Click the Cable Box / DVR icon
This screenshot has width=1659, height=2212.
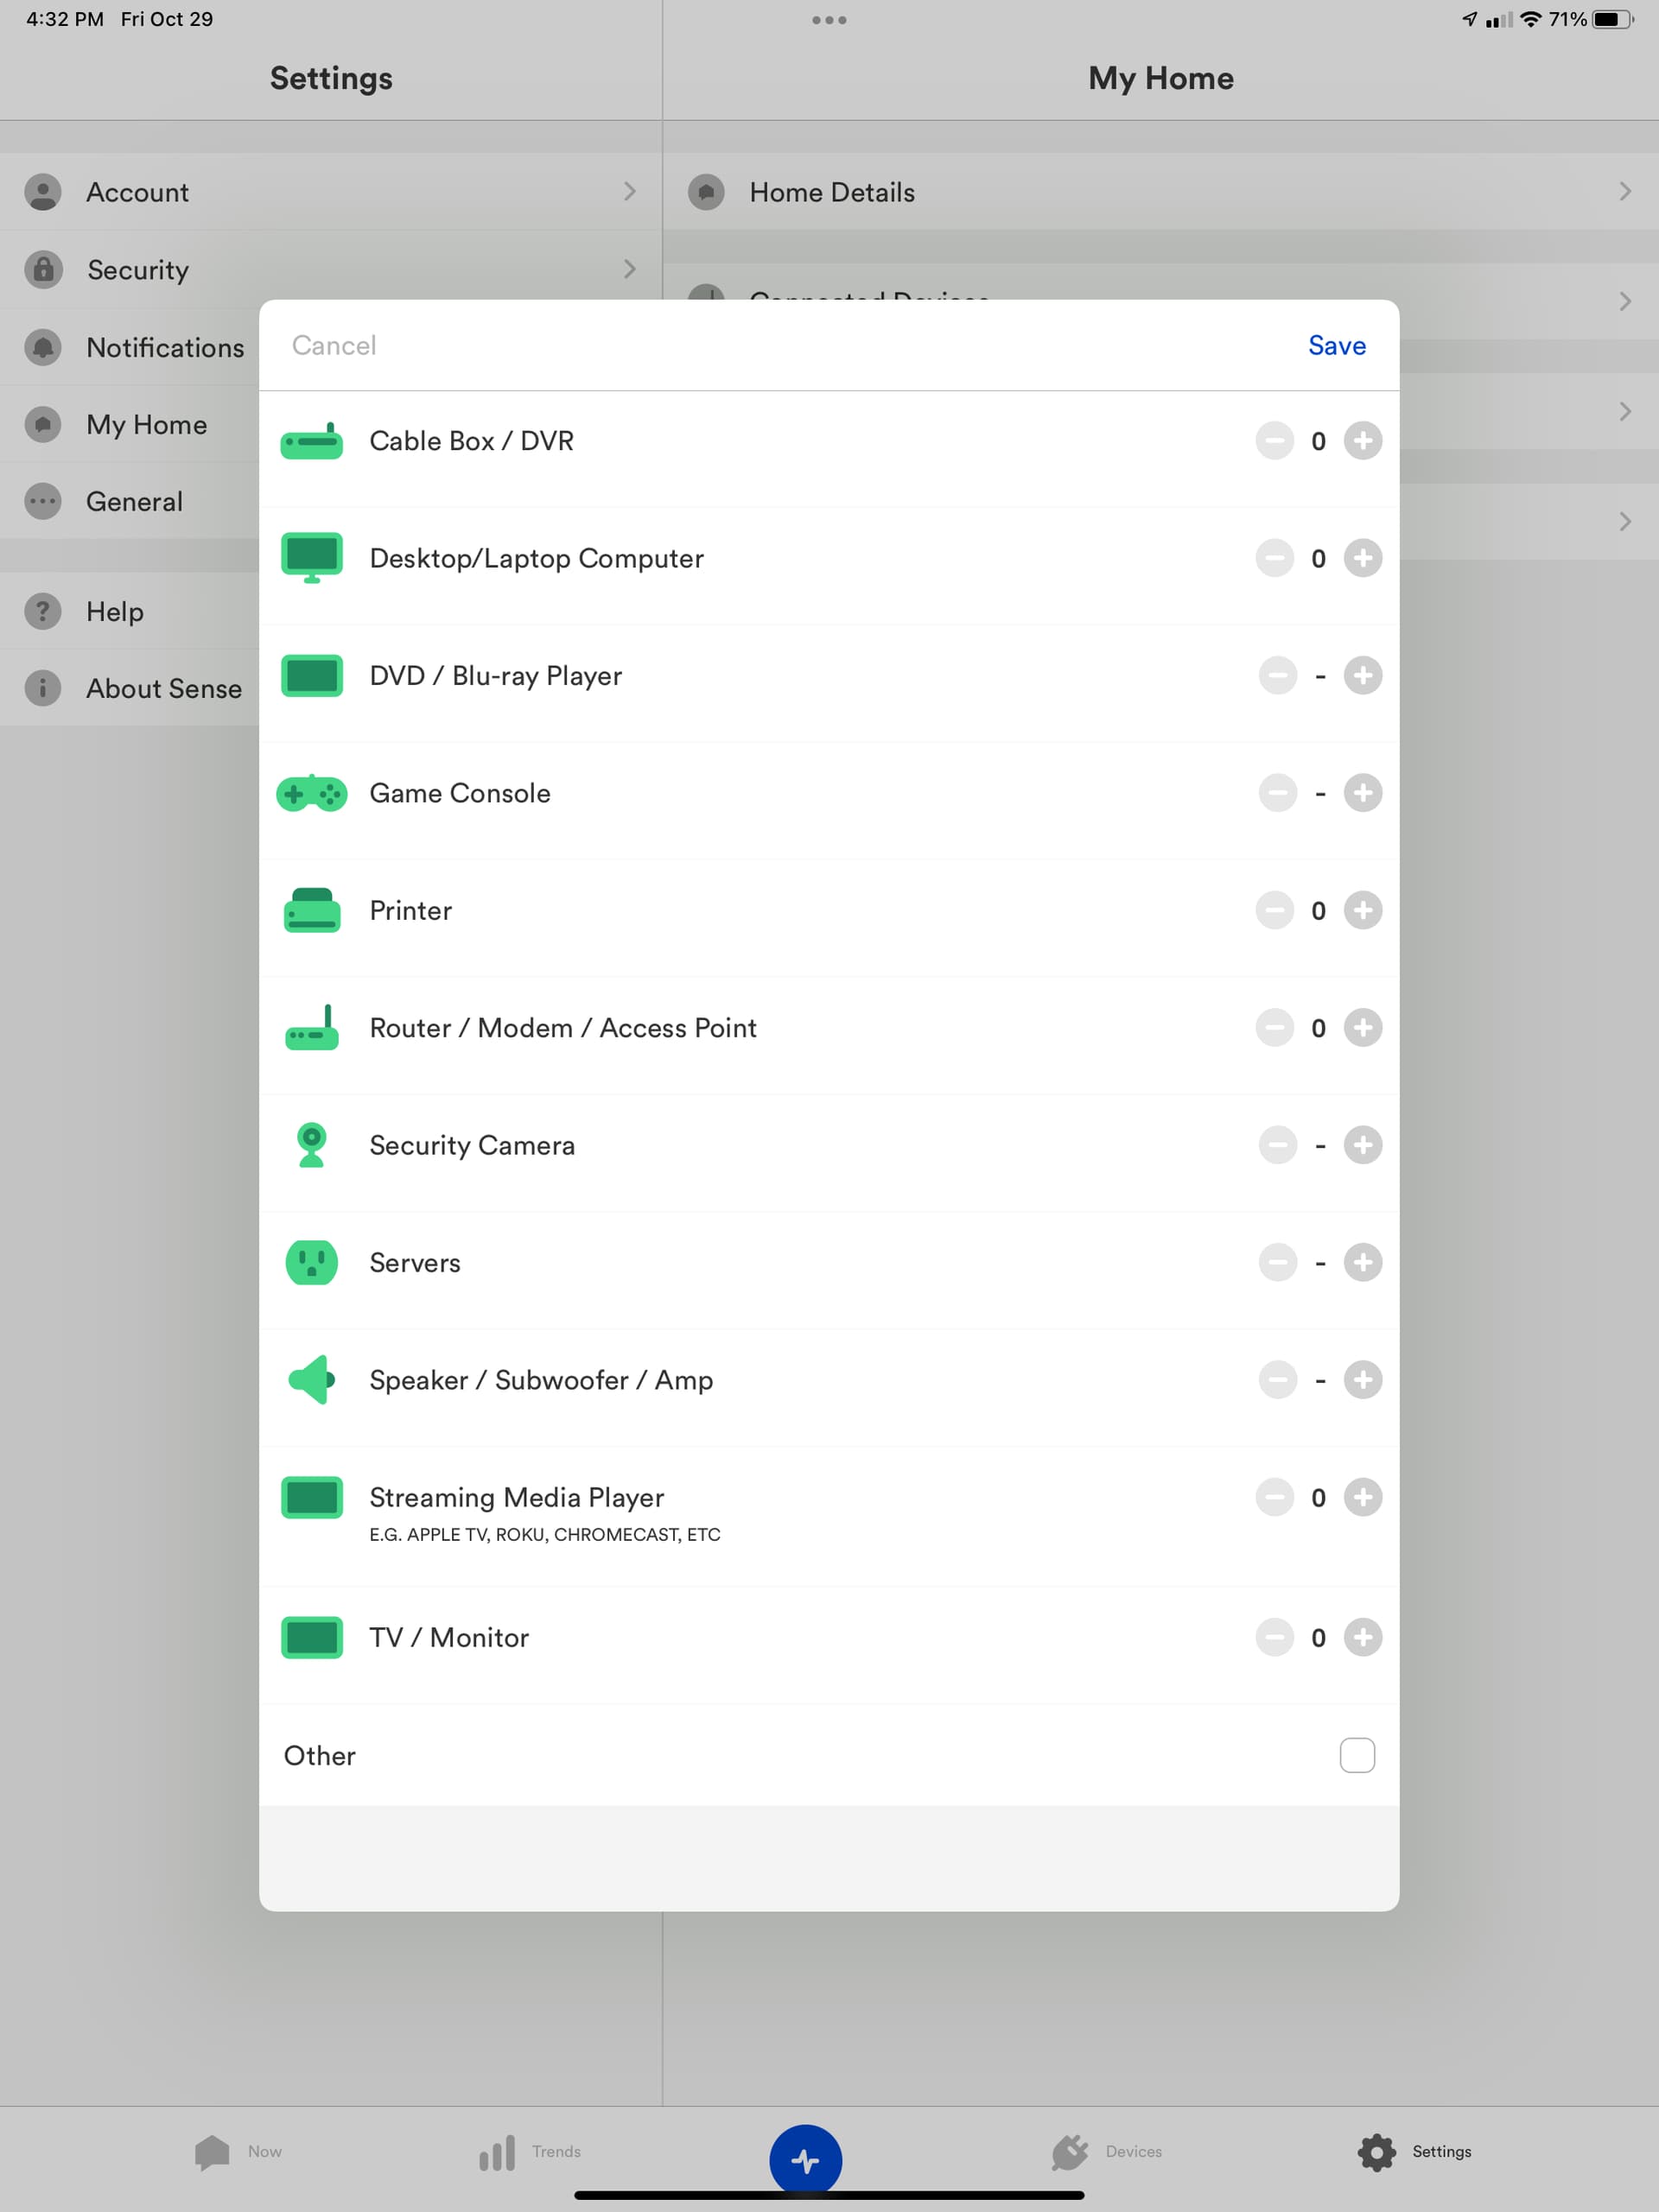pyautogui.click(x=311, y=441)
